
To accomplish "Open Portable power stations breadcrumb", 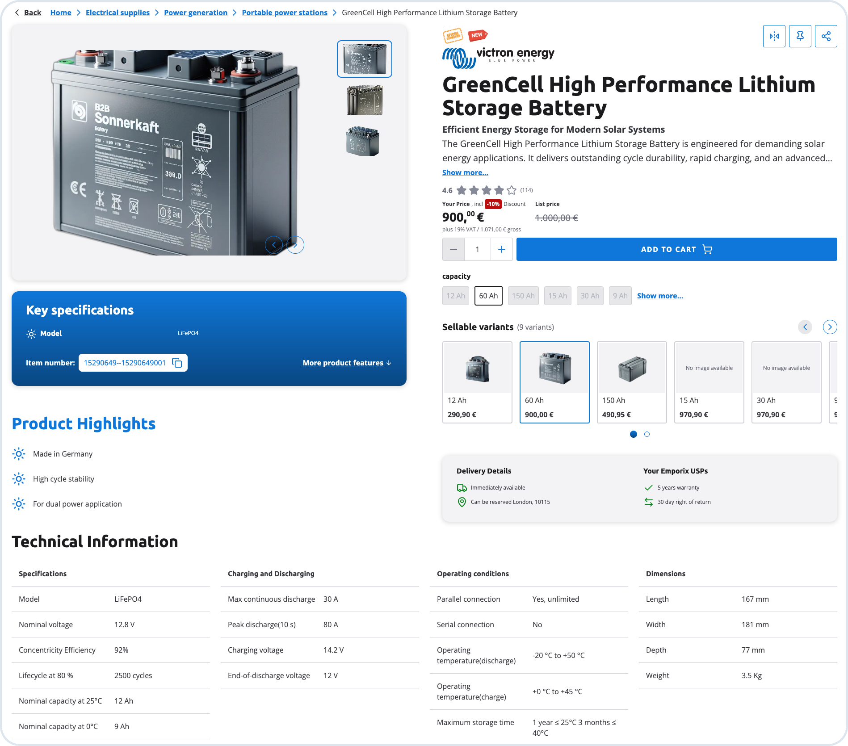I will pyautogui.click(x=285, y=13).
